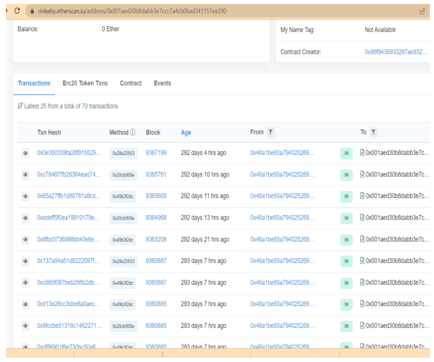Switch to the Erc20 Token Txns tab
The width and height of the screenshot is (434, 362).
[85, 83]
